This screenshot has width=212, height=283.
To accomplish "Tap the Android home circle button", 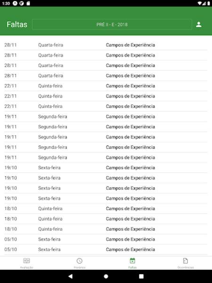I will 106,276.
